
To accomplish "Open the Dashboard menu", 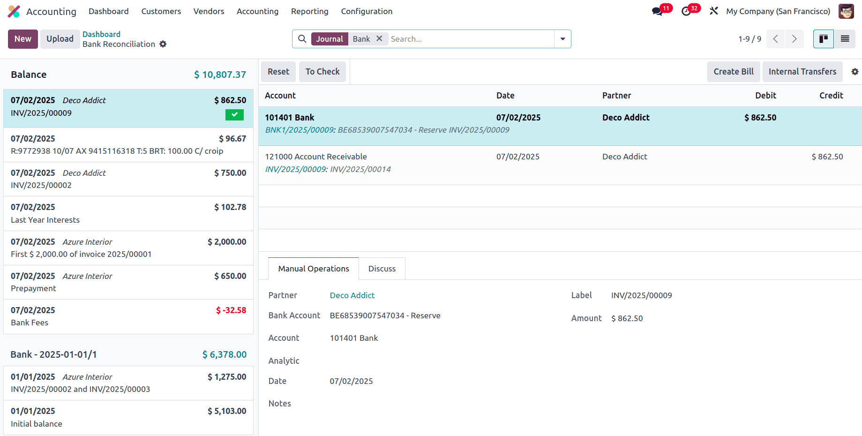I will (x=109, y=11).
